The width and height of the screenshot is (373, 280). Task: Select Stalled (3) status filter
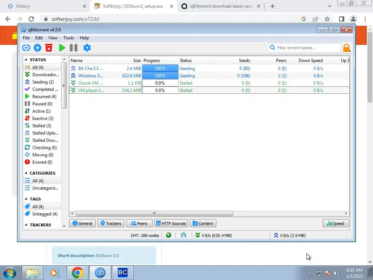[x=42, y=126]
